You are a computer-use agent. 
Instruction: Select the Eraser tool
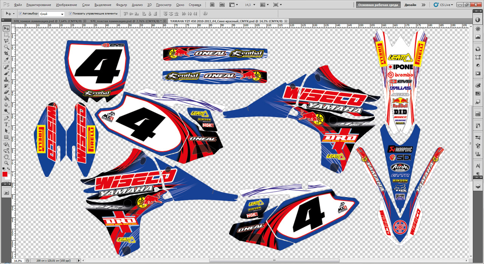(x=6, y=91)
